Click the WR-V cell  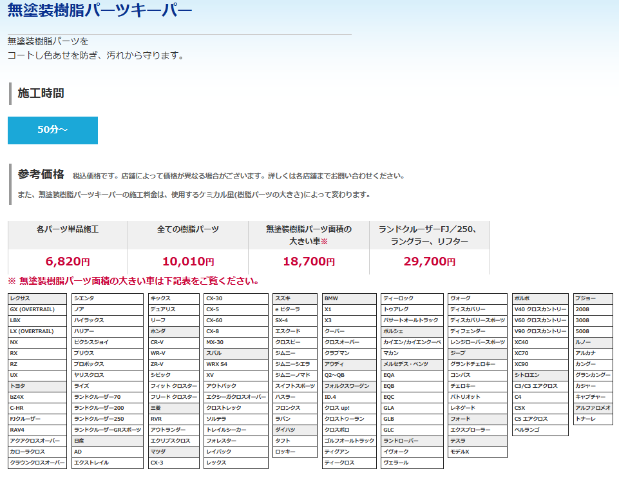click(174, 353)
